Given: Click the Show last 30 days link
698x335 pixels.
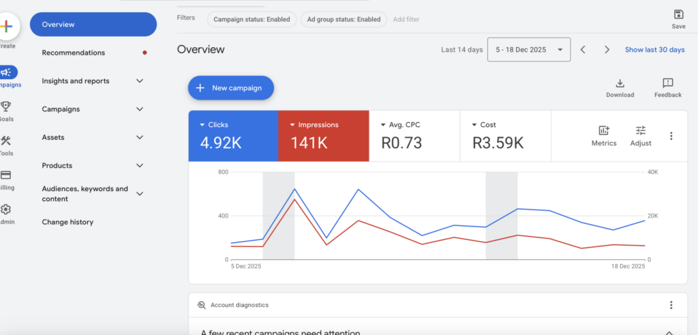Looking at the screenshot, I should pyautogui.click(x=655, y=49).
